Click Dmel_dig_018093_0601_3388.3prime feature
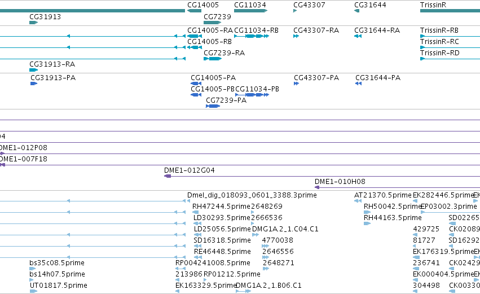 coord(252,195)
